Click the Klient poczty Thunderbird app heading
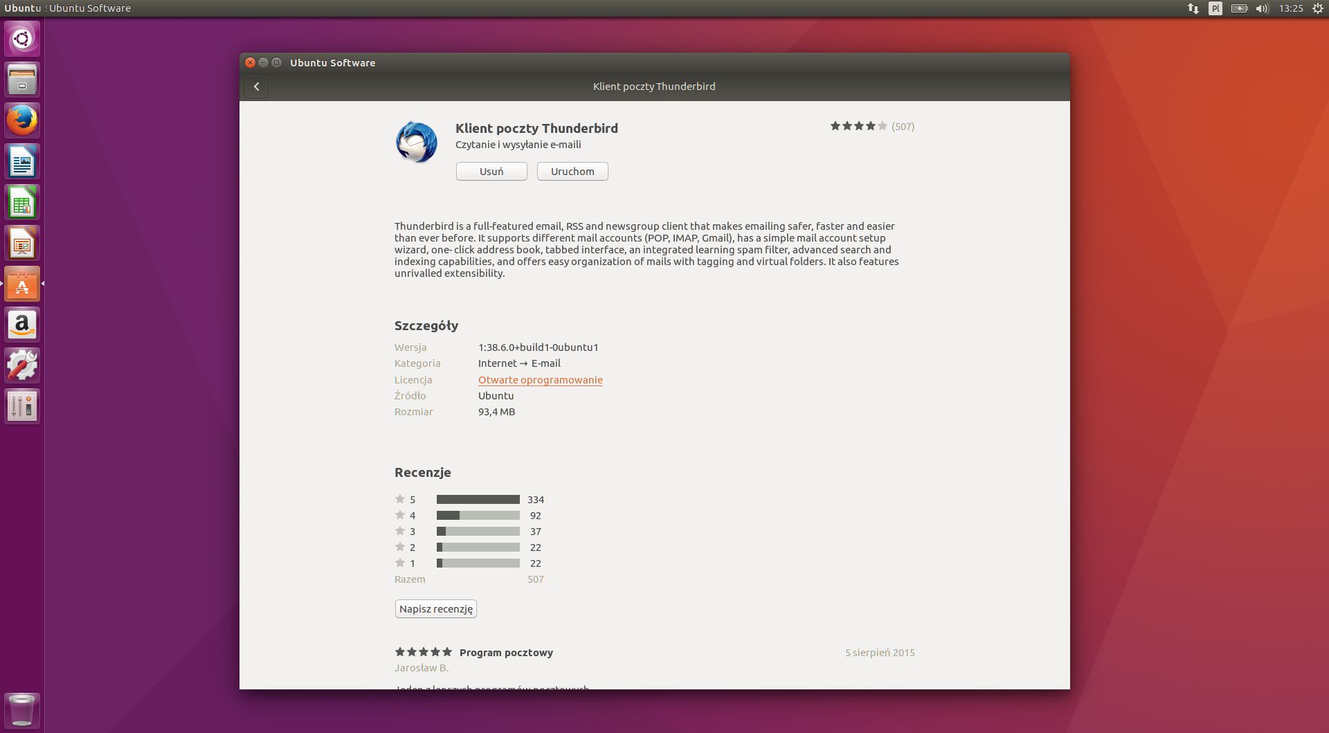 (x=536, y=128)
